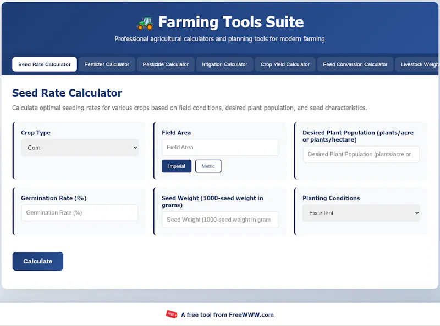Click the Seed Weight (1000-seed weight) label
This screenshot has height=326, width=440.
[x=212, y=201]
